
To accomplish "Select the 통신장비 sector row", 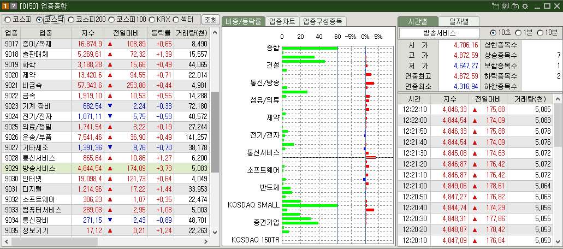I will 106,220.
